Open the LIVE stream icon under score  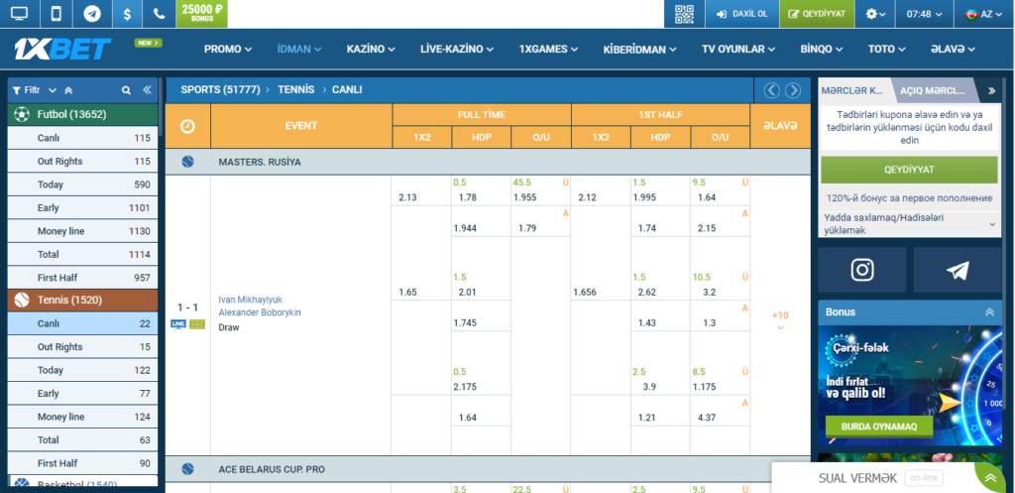pyautogui.click(x=178, y=324)
